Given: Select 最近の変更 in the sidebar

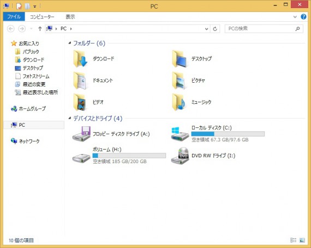Looking at the screenshot, I should pos(34,84).
